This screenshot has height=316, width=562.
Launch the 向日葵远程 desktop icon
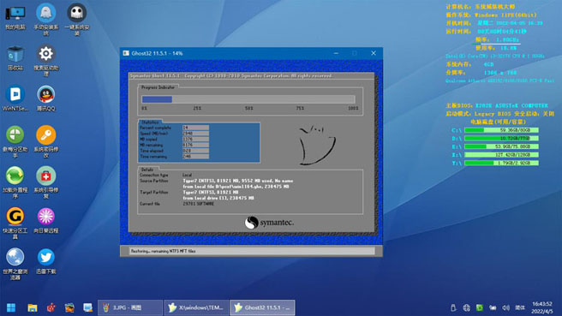tap(46, 220)
